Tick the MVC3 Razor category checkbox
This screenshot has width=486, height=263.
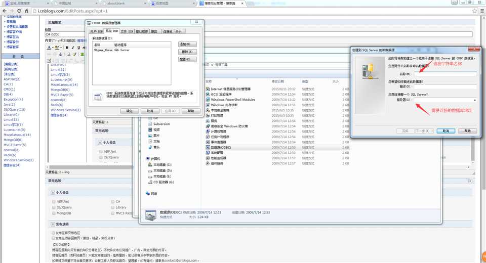(x=113, y=213)
